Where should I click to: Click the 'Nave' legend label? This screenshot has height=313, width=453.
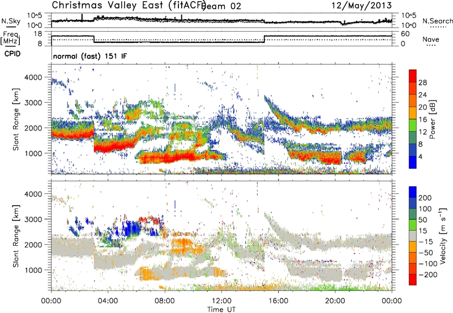(x=431, y=39)
